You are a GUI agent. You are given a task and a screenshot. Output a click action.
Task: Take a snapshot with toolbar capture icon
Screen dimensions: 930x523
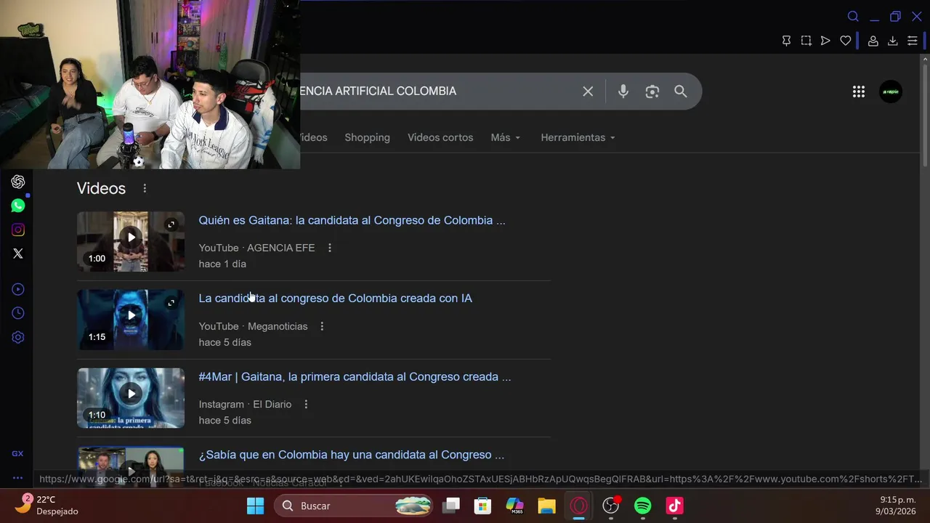[806, 41]
